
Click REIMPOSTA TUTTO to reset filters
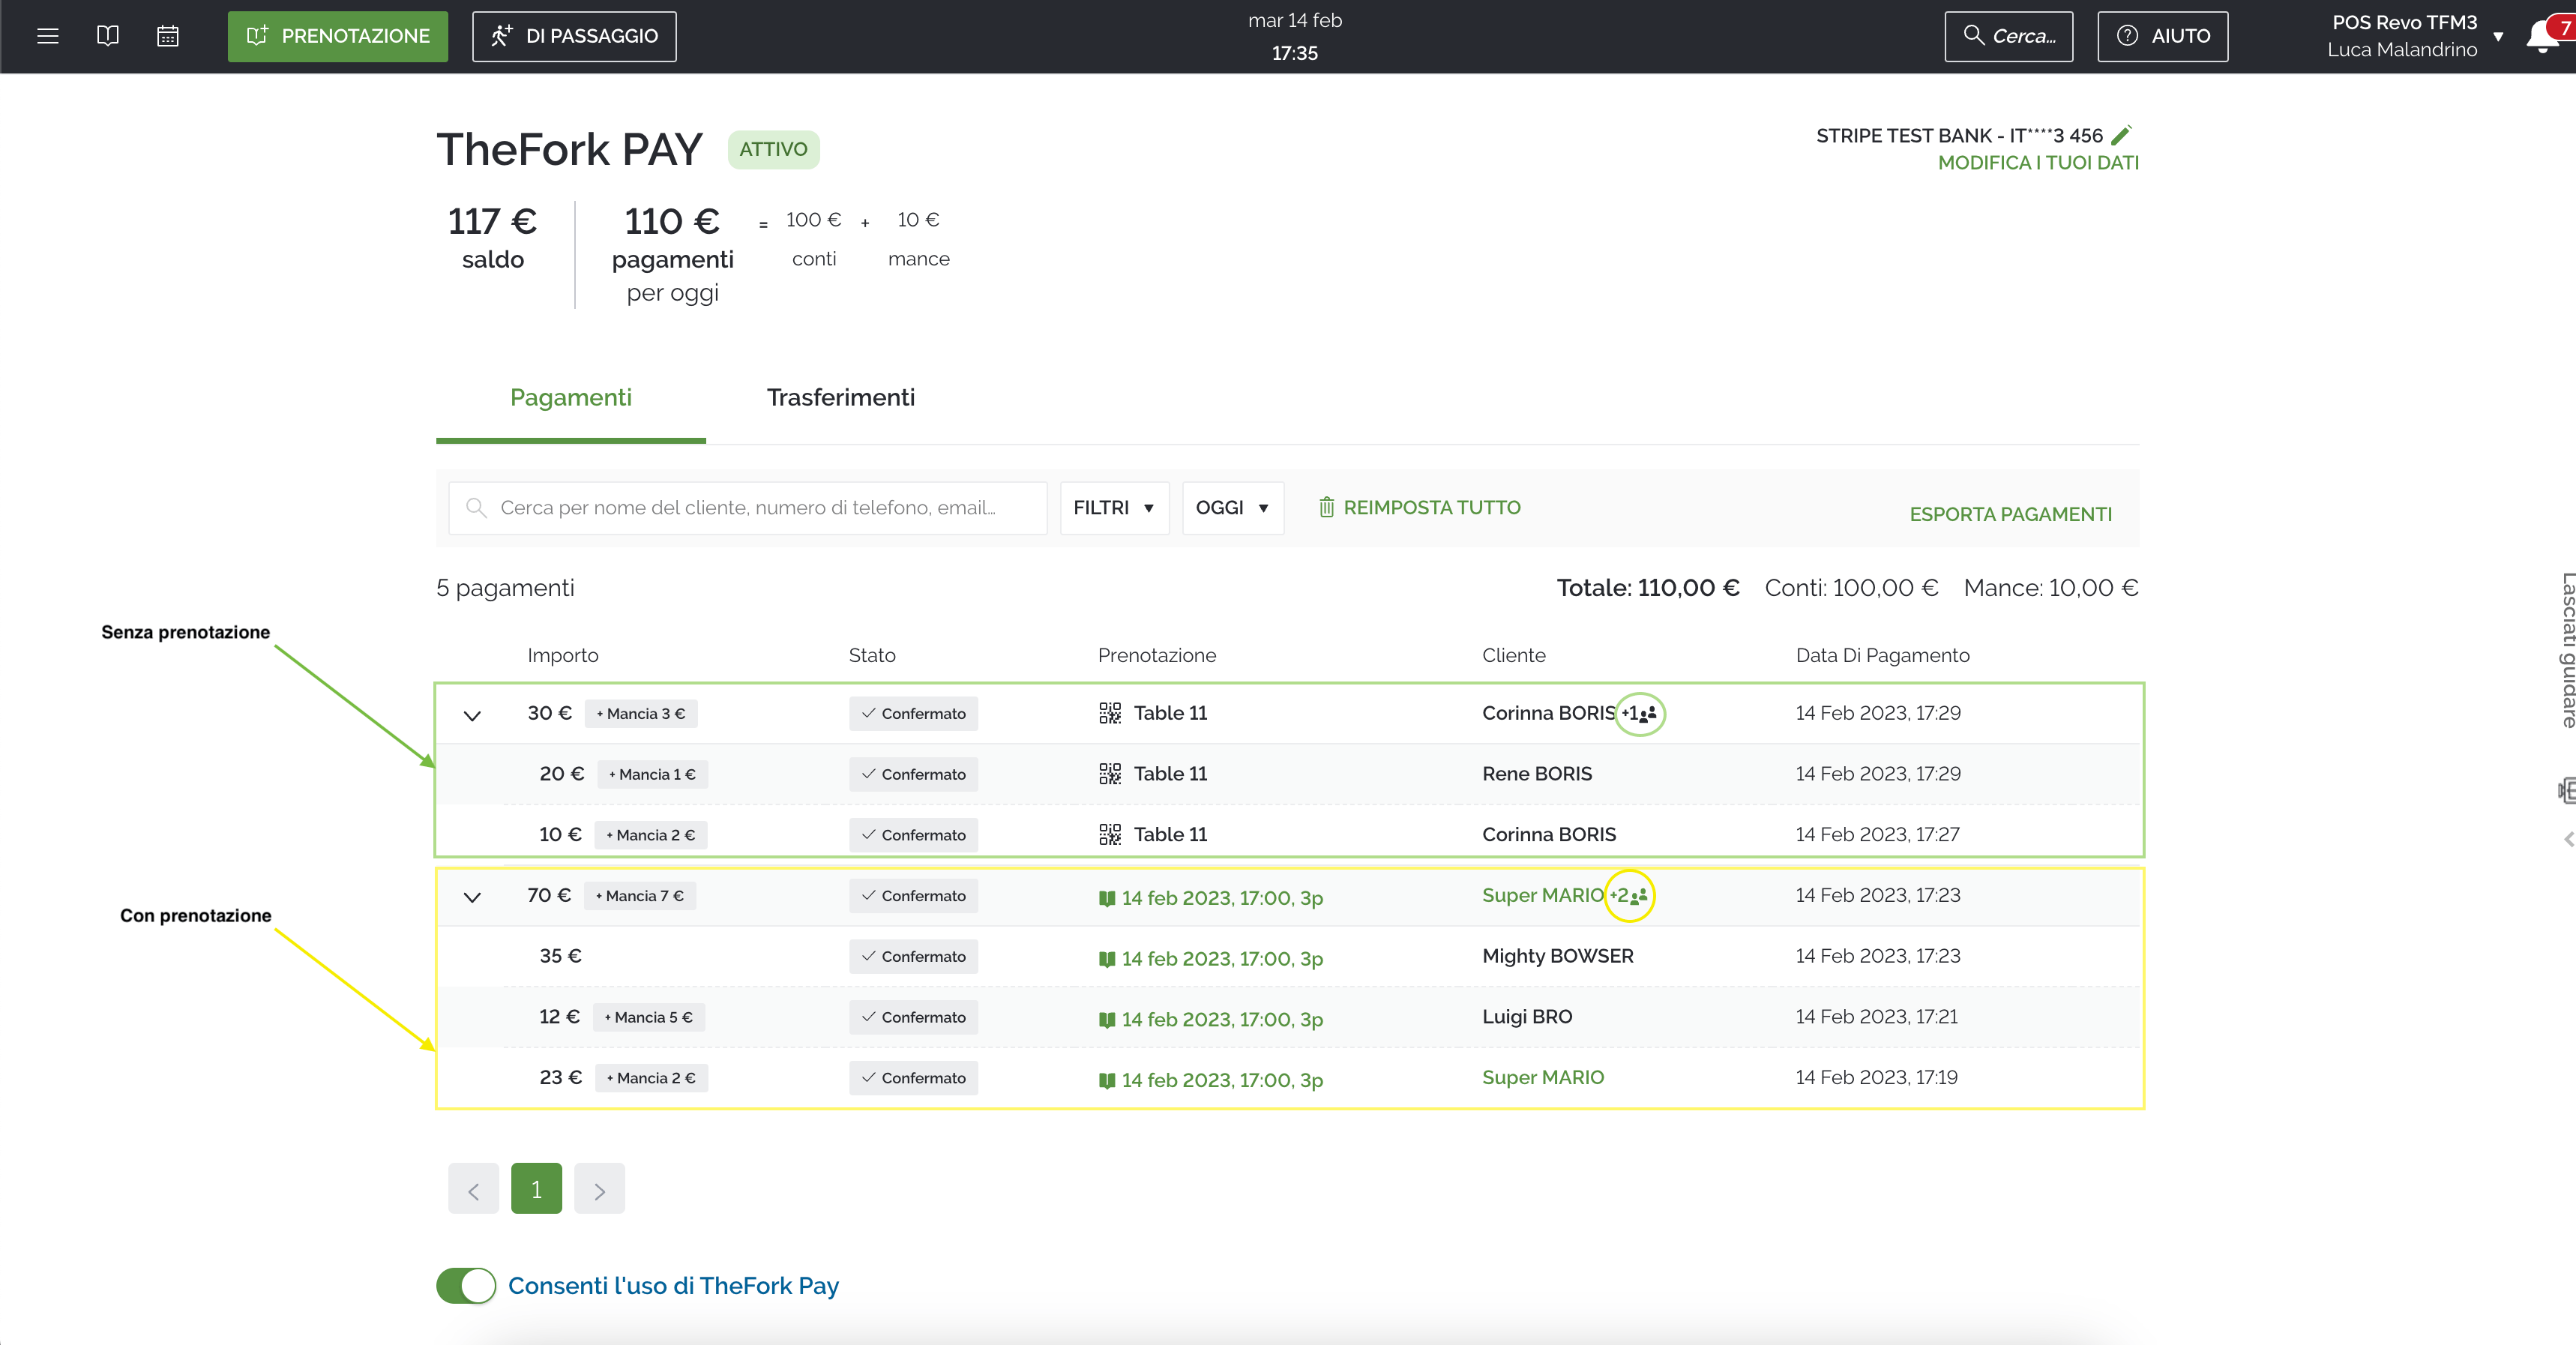[1419, 507]
